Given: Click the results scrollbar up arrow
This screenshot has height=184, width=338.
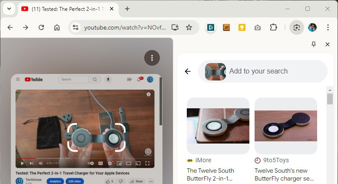Looking at the screenshot, I should [x=330, y=90].
